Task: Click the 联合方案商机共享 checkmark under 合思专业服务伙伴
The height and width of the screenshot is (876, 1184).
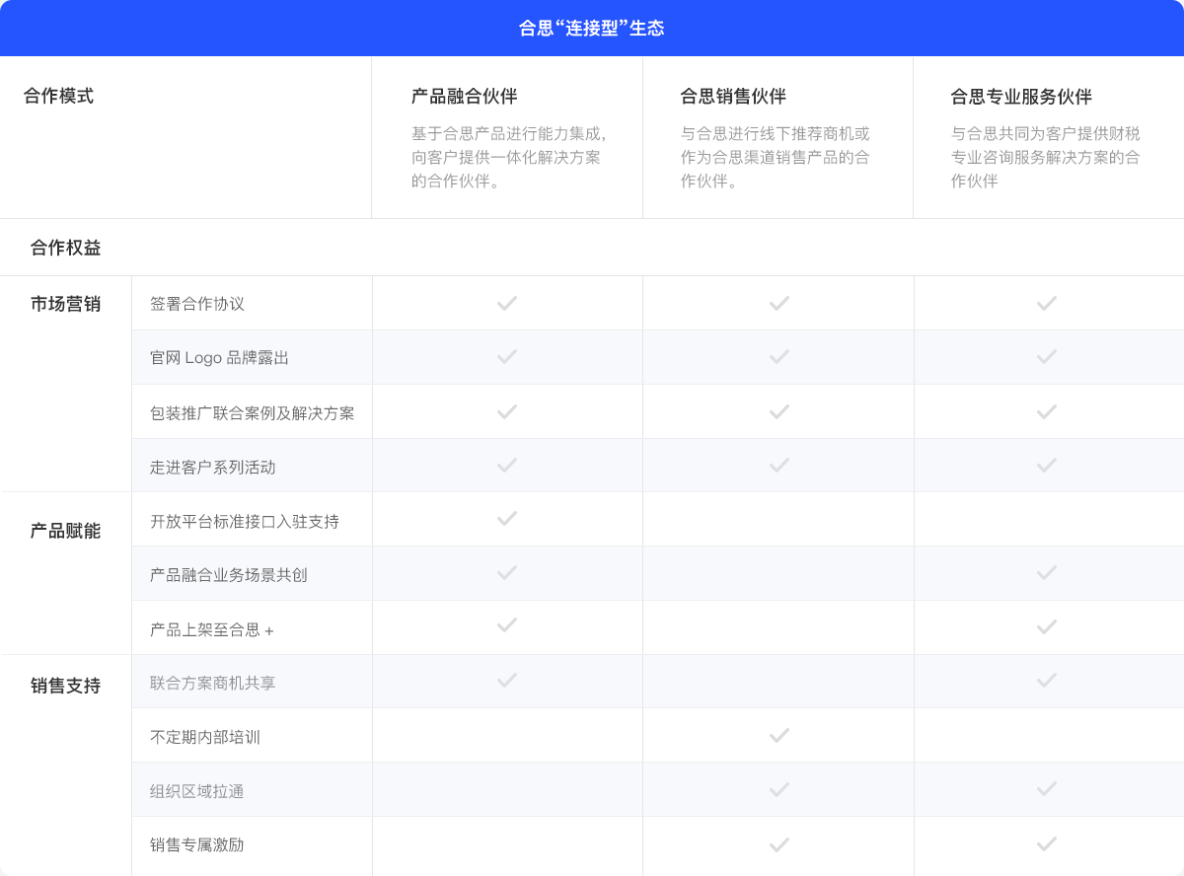Action: [1047, 681]
